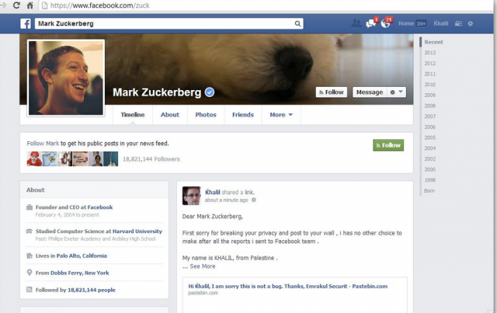The width and height of the screenshot is (497, 313).
Task: Open Khalil's post avatar thumbnail
Action: point(192,196)
